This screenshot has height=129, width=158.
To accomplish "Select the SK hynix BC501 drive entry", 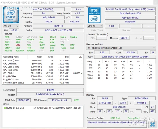I will [43, 108].
